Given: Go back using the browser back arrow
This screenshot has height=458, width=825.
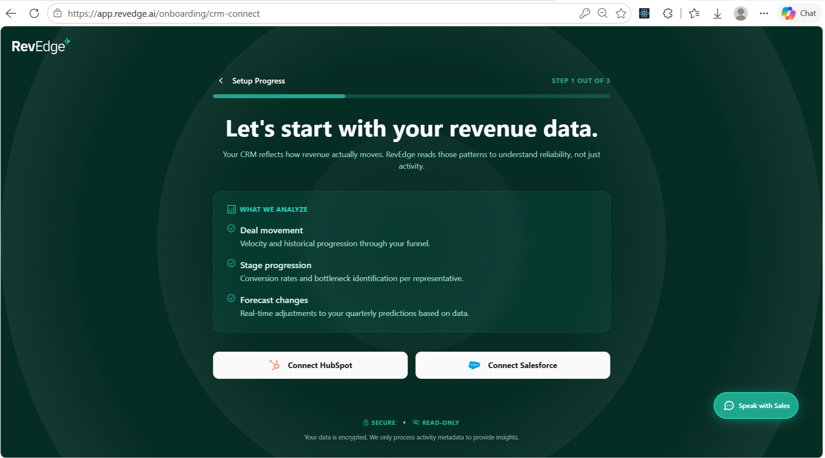Looking at the screenshot, I should [x=11, y=13].
